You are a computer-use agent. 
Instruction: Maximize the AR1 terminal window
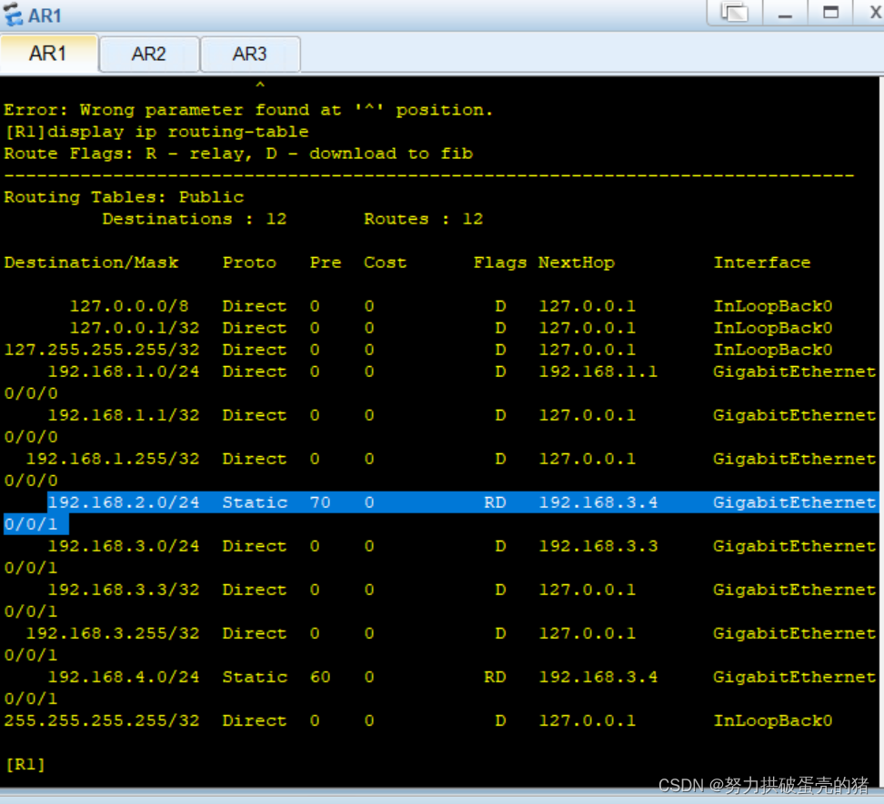(830, 13)
